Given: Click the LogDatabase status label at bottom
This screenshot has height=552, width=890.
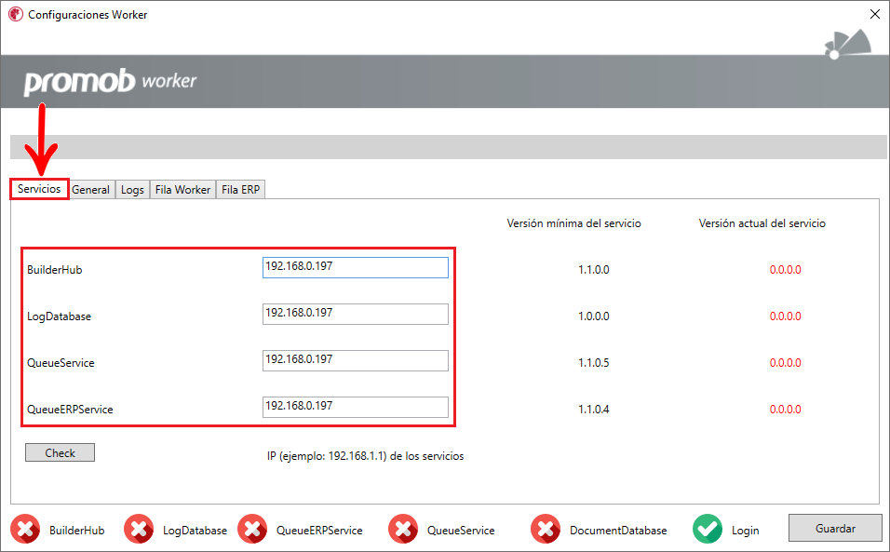Looking at the screenshot, I should coord(195,531).
